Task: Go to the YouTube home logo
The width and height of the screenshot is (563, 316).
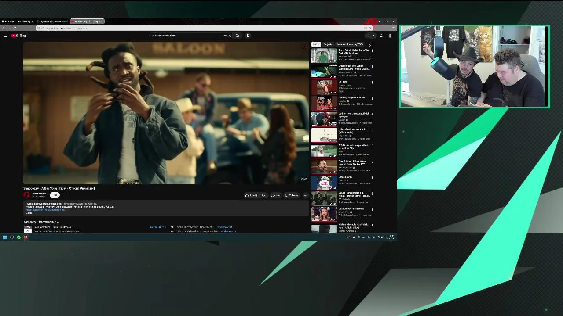Action: [x=18, y=36]
